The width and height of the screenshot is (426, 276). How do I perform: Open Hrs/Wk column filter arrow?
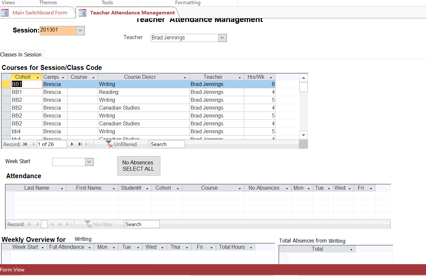[271, 77]
